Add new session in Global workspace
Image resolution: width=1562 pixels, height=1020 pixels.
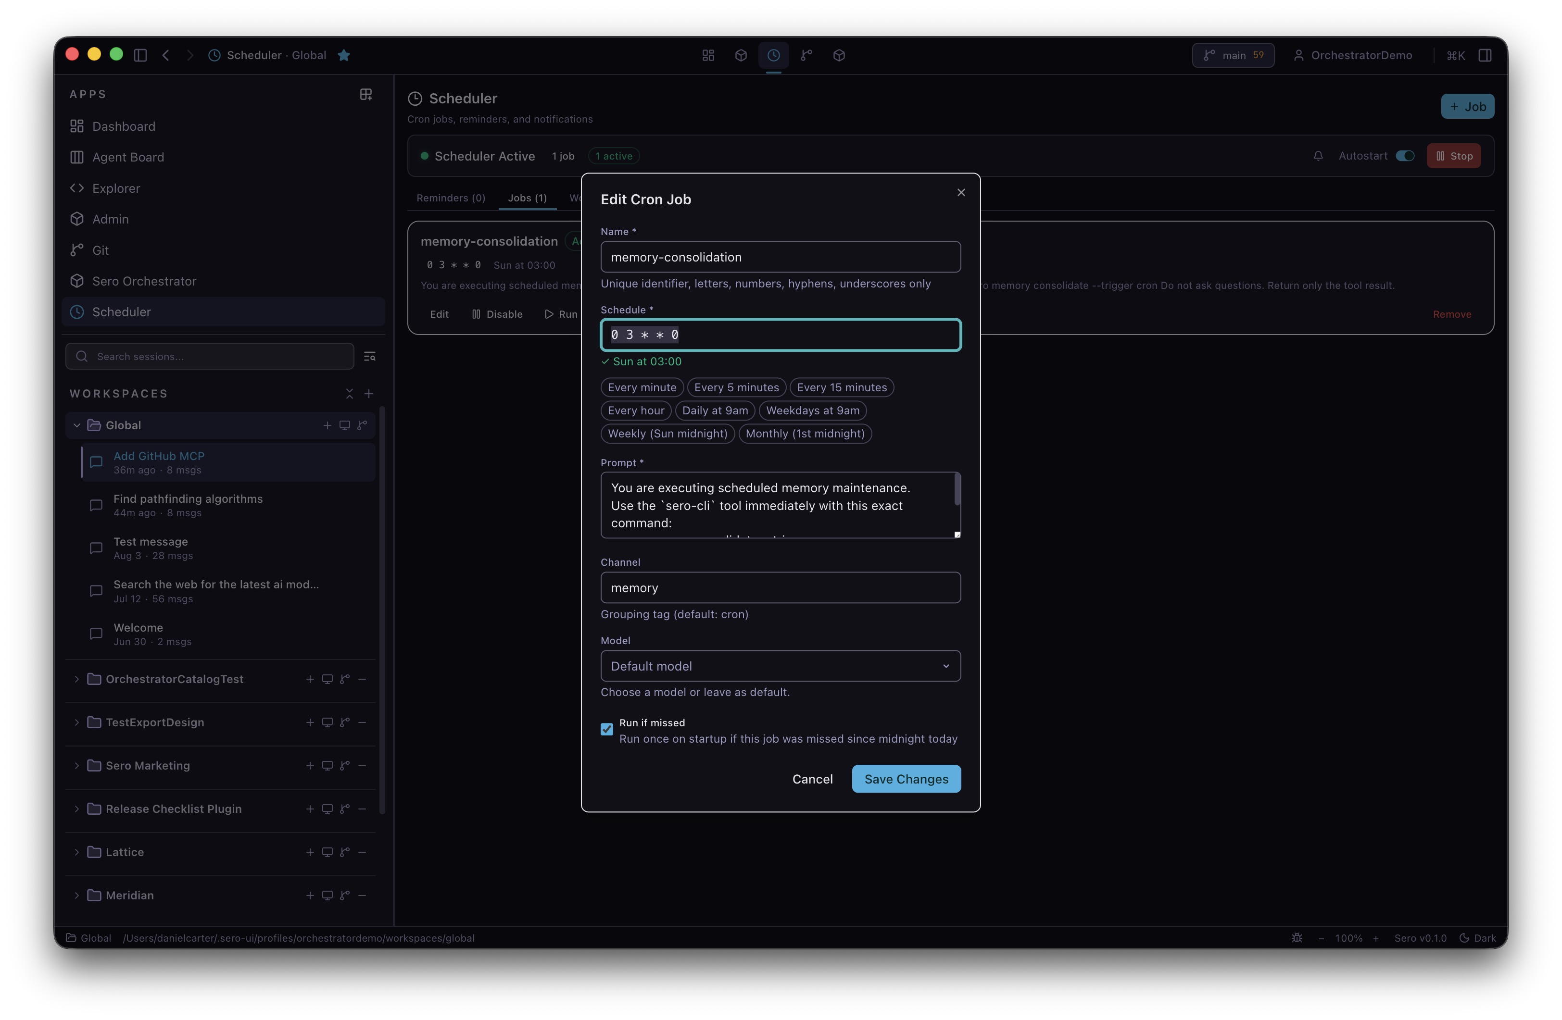click(x=327, y=425)
